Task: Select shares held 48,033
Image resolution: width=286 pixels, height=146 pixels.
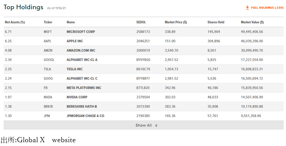Action: coord(213,97)
